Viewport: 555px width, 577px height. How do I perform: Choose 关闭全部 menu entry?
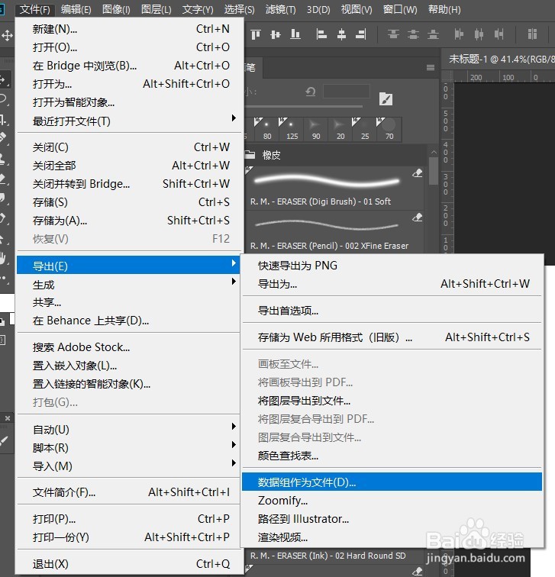(130, 165)
